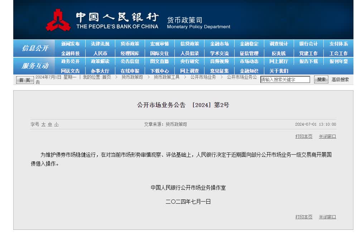Open 网上调查 menu item
This screenshot has width=361, height=237.
(x=189, y=71)
